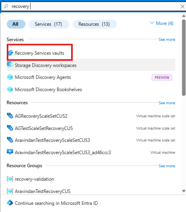Screen dimensions: 186x212
Task: Click the scrollbar down arrow
Action: pyautogui.click(x=184, y=191)
